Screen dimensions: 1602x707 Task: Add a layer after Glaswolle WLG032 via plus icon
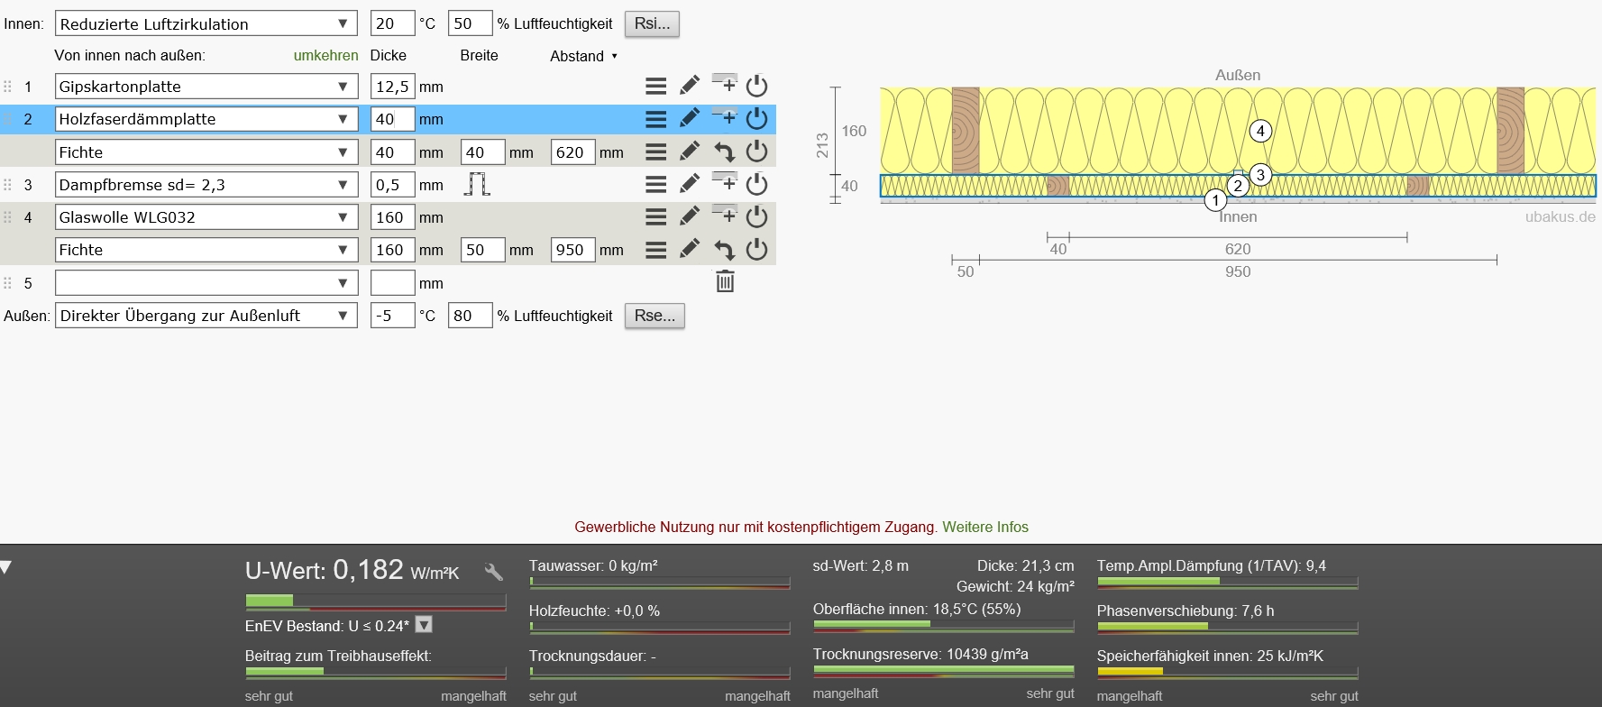[724, 216]
